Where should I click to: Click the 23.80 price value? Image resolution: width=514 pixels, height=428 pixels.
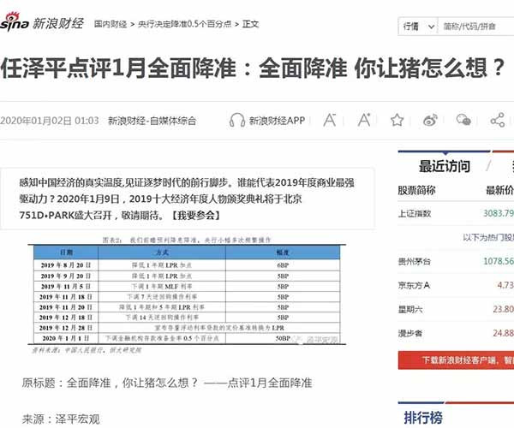click(503, 309)
